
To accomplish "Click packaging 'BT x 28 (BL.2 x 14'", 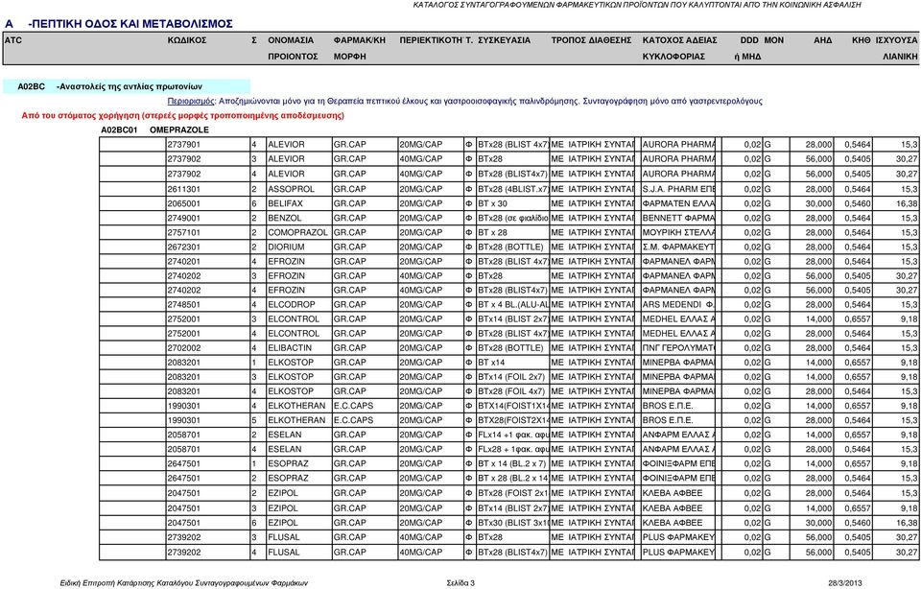I will click(x=513, y=478).
